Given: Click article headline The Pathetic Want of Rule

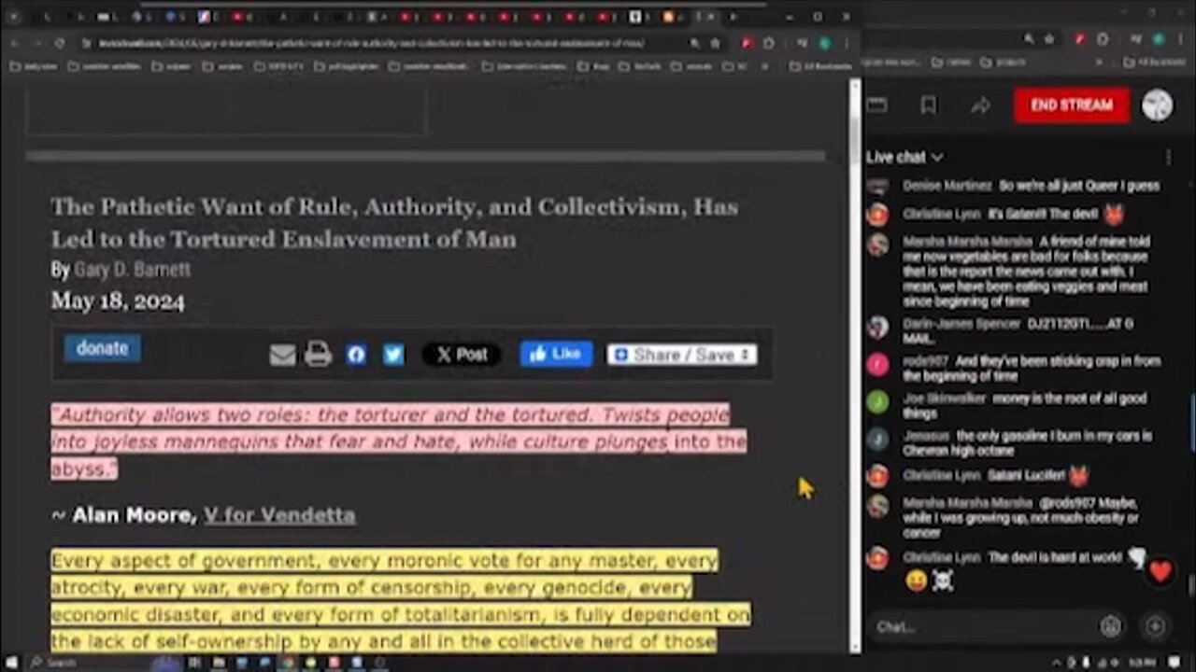Looking at the screenshot, I should 394,222.
